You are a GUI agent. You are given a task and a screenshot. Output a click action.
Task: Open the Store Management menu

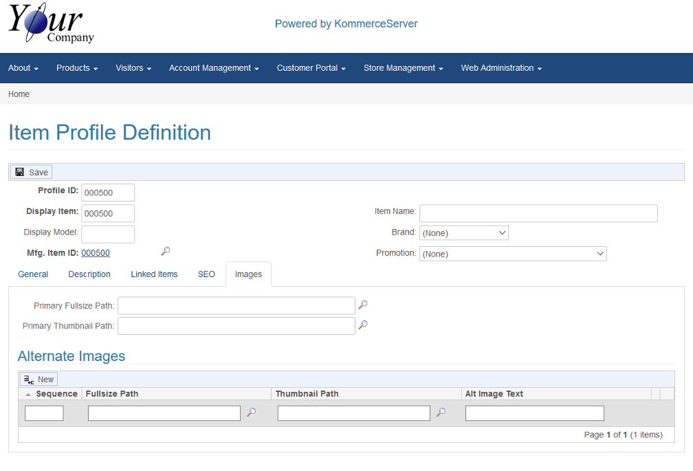pos(403,68)
